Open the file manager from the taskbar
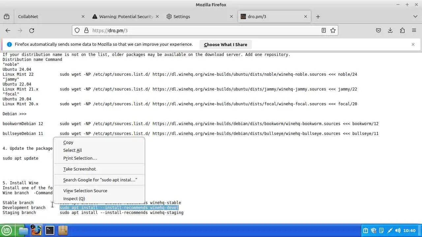422x237 pixels. [x=23, y=230]
